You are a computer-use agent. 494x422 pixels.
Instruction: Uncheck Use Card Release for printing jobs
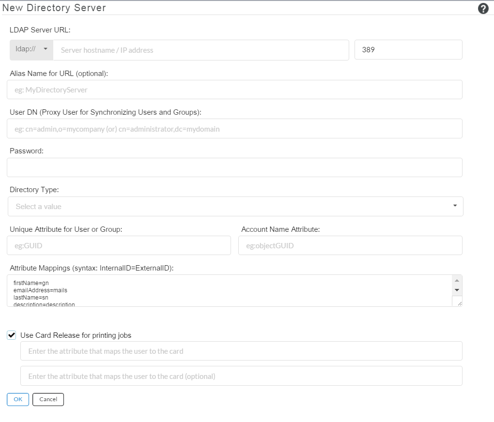(12, 335)
